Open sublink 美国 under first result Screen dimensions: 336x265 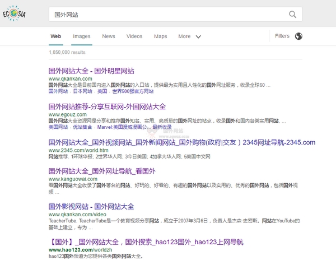coord(102,91)
